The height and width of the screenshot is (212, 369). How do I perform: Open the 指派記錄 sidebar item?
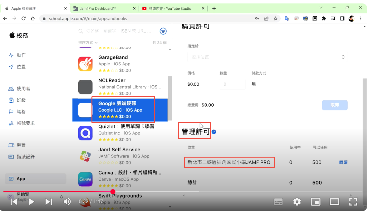pyautogui.click(x=22, y=157)
